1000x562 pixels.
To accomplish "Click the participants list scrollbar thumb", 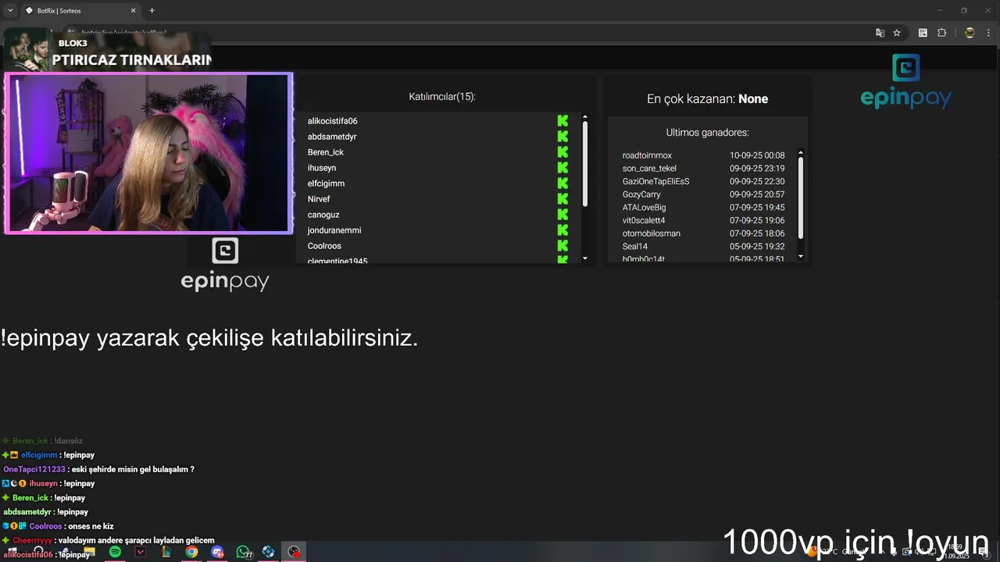I will 585,164.
